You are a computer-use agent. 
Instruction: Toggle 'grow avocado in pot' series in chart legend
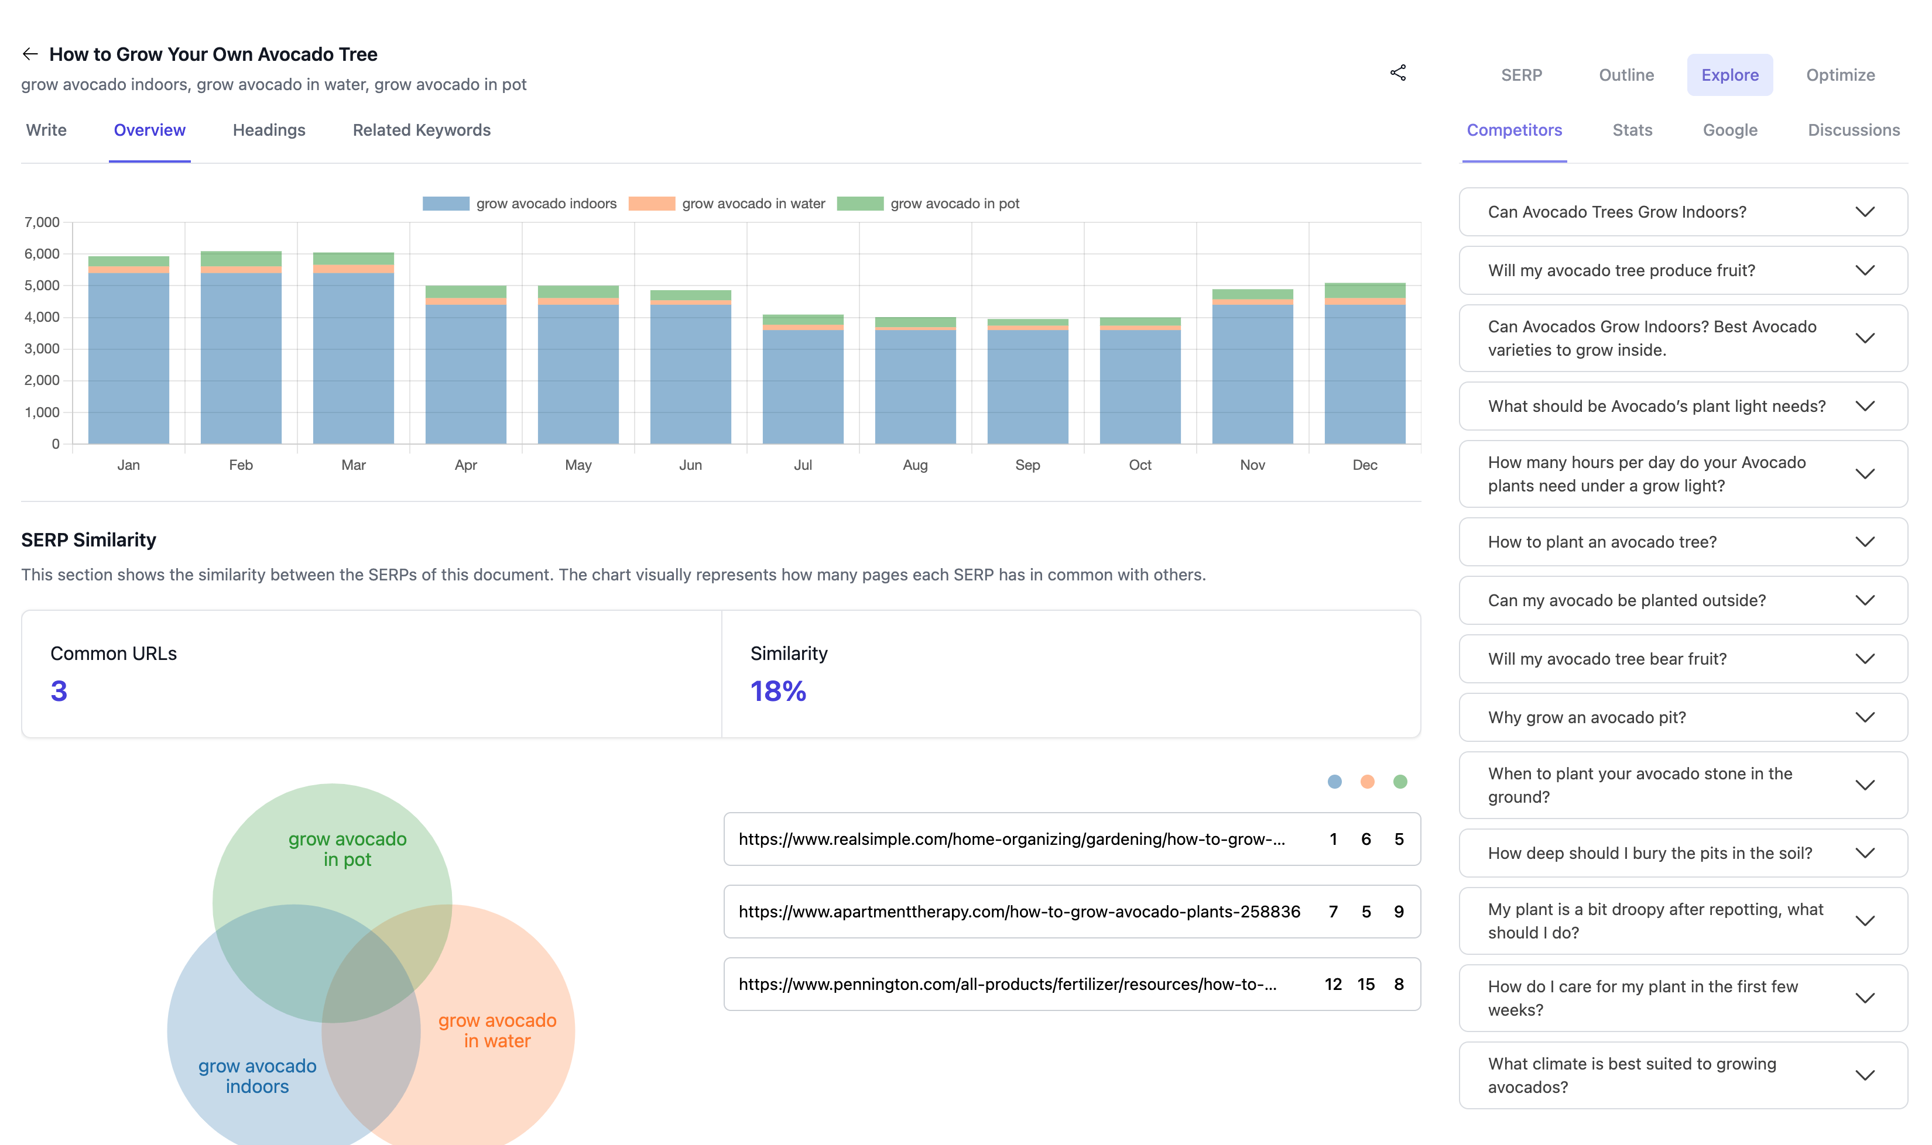[x=954, y=203]
